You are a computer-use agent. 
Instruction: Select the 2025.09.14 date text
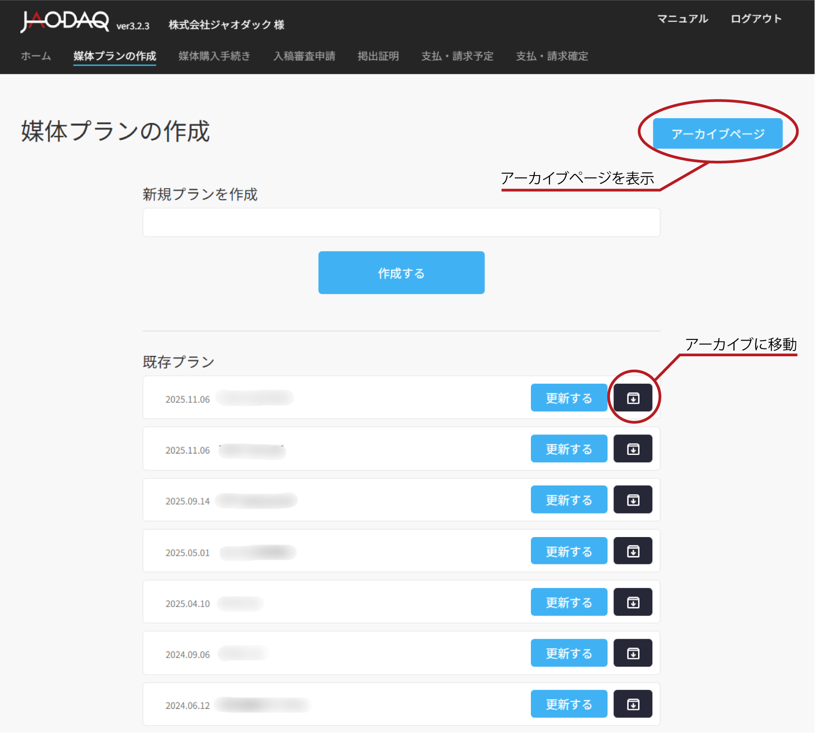[x=188, y=501]
